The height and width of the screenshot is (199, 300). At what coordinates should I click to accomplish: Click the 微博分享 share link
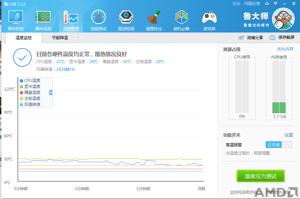(x=255, y=37)
